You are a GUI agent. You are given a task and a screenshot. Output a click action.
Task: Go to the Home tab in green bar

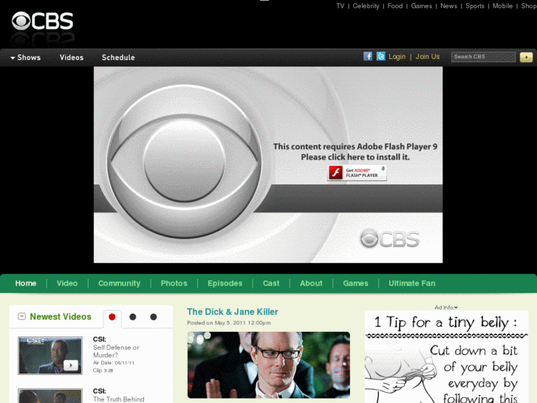26,283
